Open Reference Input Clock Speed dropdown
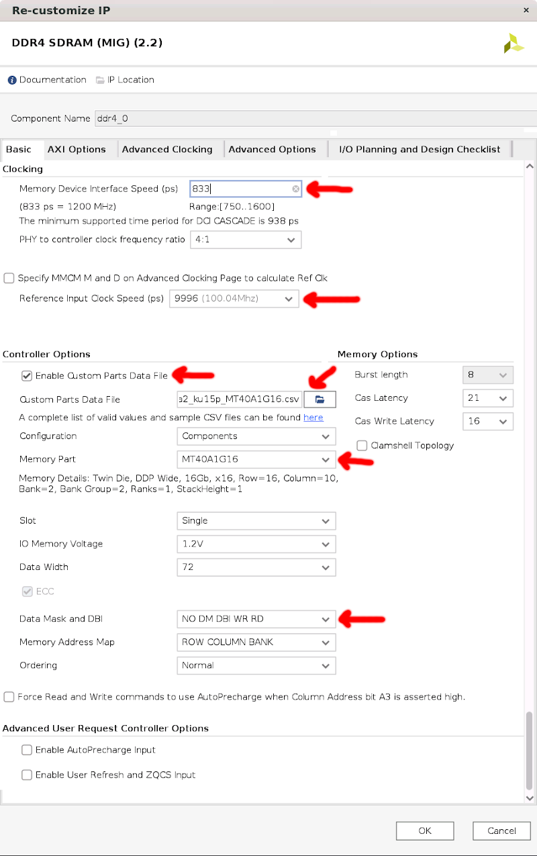Screen dimensions: 537x856 [x=234, y=299]
